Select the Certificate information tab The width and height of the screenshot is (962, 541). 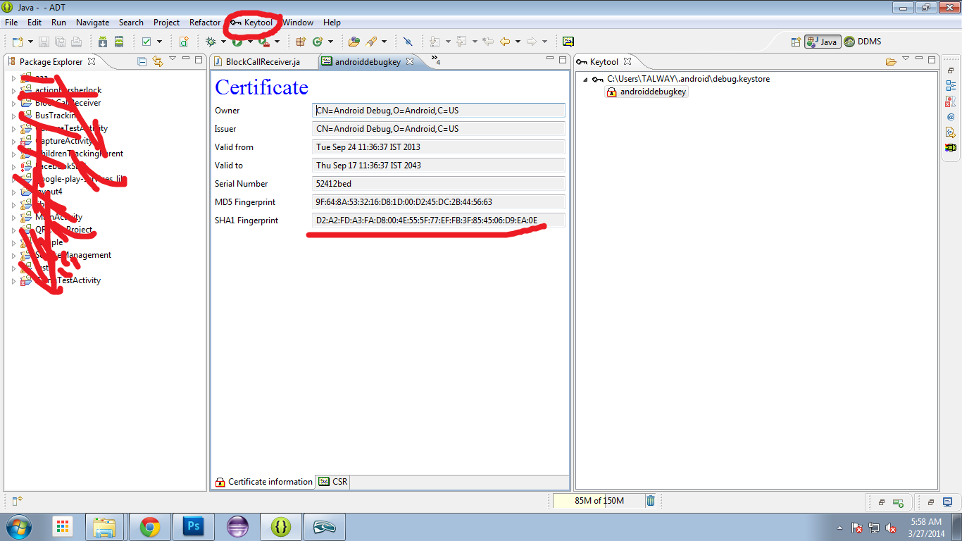pos(264,482)
